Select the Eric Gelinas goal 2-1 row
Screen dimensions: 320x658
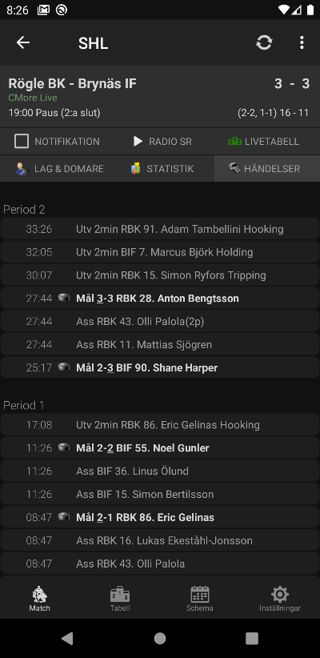pos(160,517)
